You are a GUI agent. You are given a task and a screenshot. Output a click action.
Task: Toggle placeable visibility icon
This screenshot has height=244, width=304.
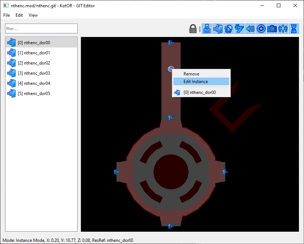pos(229,29)
